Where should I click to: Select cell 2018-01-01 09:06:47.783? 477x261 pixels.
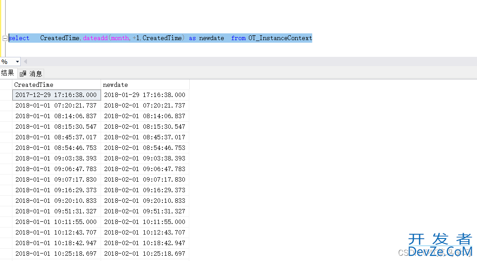(56, 169)
